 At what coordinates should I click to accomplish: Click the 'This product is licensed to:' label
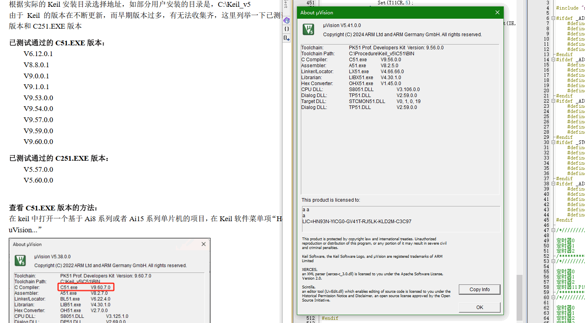pos(331,200)
